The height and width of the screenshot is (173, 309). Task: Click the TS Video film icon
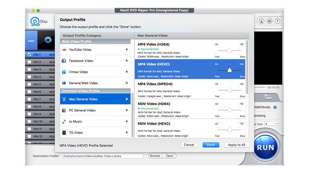(x=64, y=132)
